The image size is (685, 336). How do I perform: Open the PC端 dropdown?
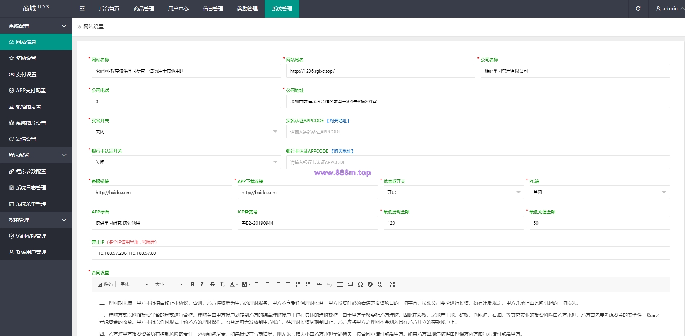pyautogui.click(x=599, y=192)
